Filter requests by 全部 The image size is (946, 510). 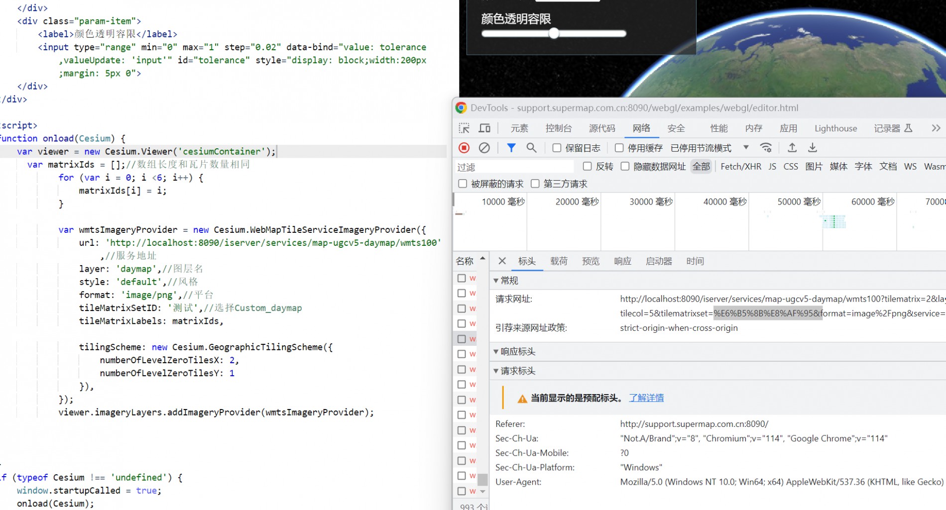(701, 166)
